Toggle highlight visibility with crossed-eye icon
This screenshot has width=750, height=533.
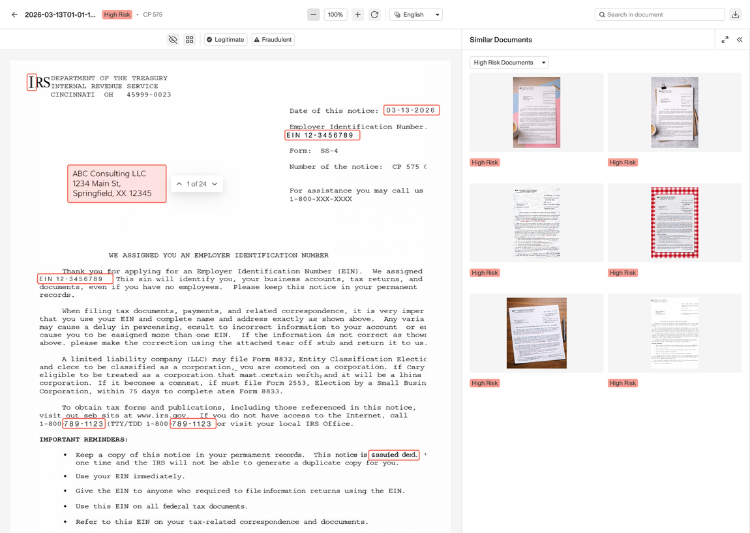[173, 39]
